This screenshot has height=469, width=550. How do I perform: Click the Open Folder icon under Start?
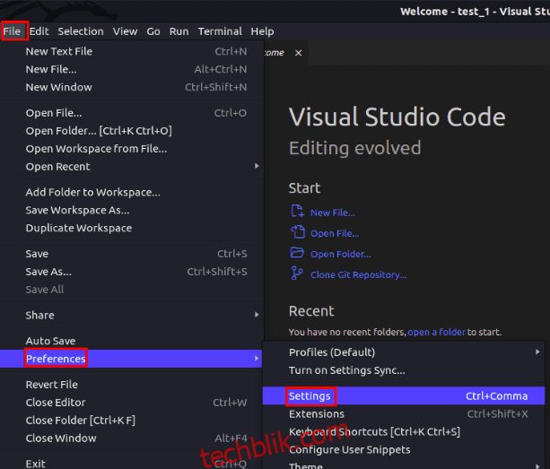tap(297, 253)
